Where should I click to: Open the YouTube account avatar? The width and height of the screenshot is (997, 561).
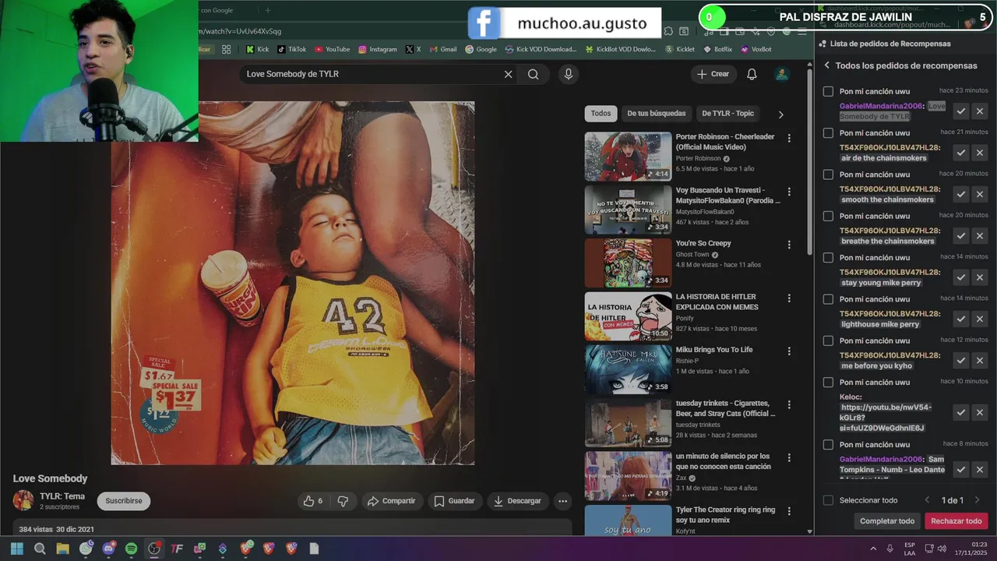coord(781,74)
